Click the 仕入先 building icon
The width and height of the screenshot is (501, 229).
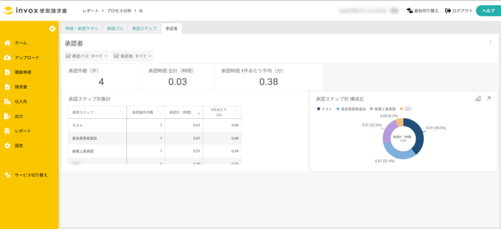click(x=8, y=101)
